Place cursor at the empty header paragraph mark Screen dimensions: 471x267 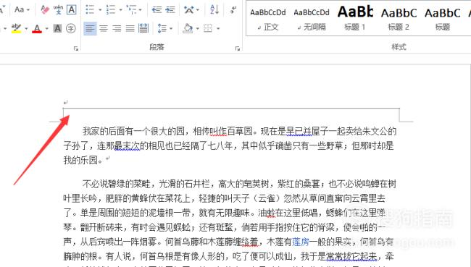click(65, 102)
